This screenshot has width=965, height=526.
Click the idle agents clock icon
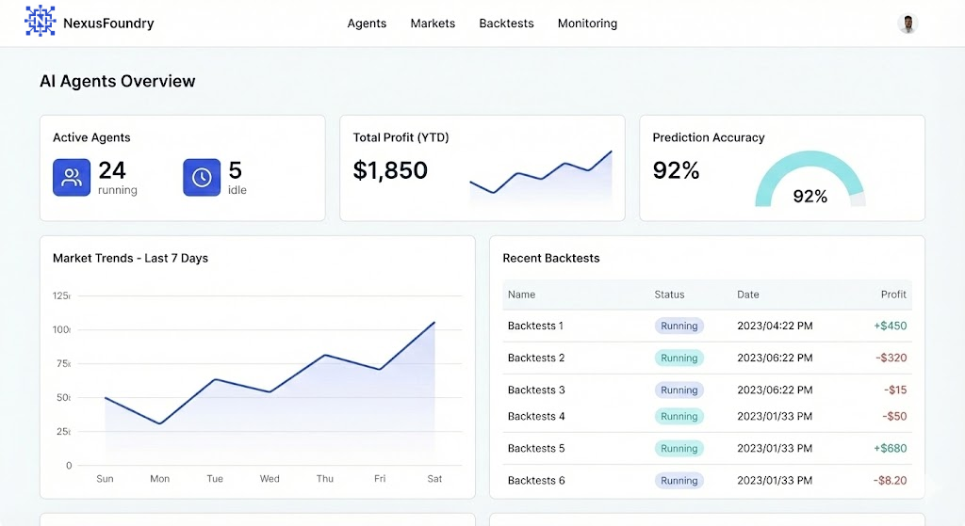pyautogui.click(x=202, y=178)
